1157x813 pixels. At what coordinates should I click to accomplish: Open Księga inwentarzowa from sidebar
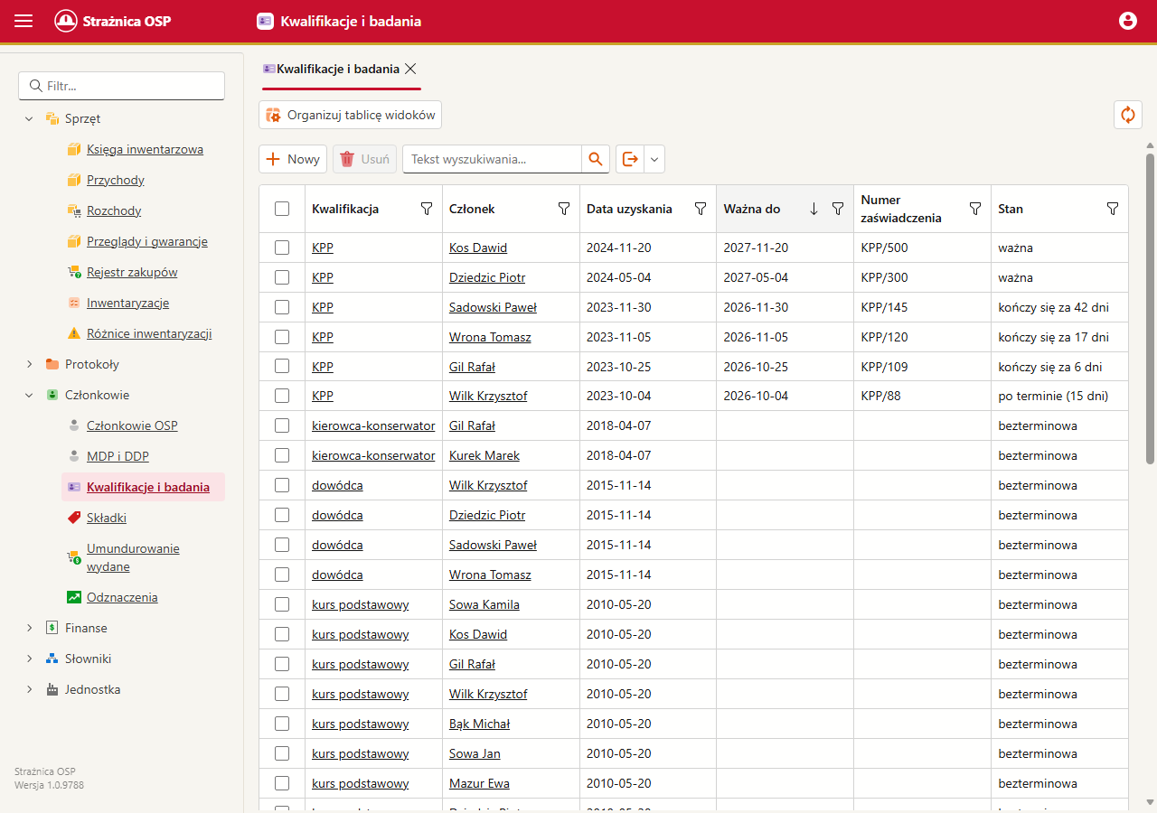tap(145, 149)
